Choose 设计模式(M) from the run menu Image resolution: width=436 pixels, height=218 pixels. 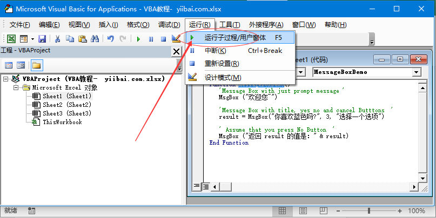(x=240, y=78)
